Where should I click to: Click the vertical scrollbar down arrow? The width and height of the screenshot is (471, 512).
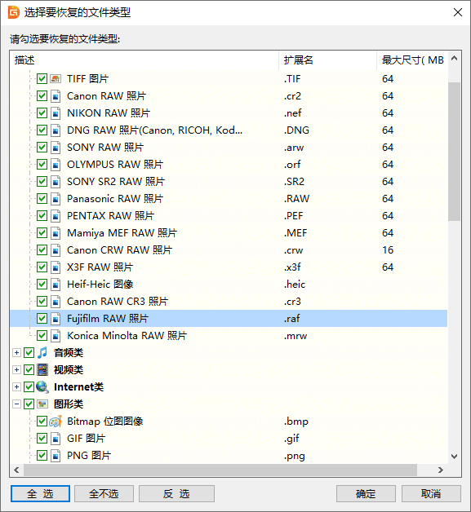pos(454,457)
